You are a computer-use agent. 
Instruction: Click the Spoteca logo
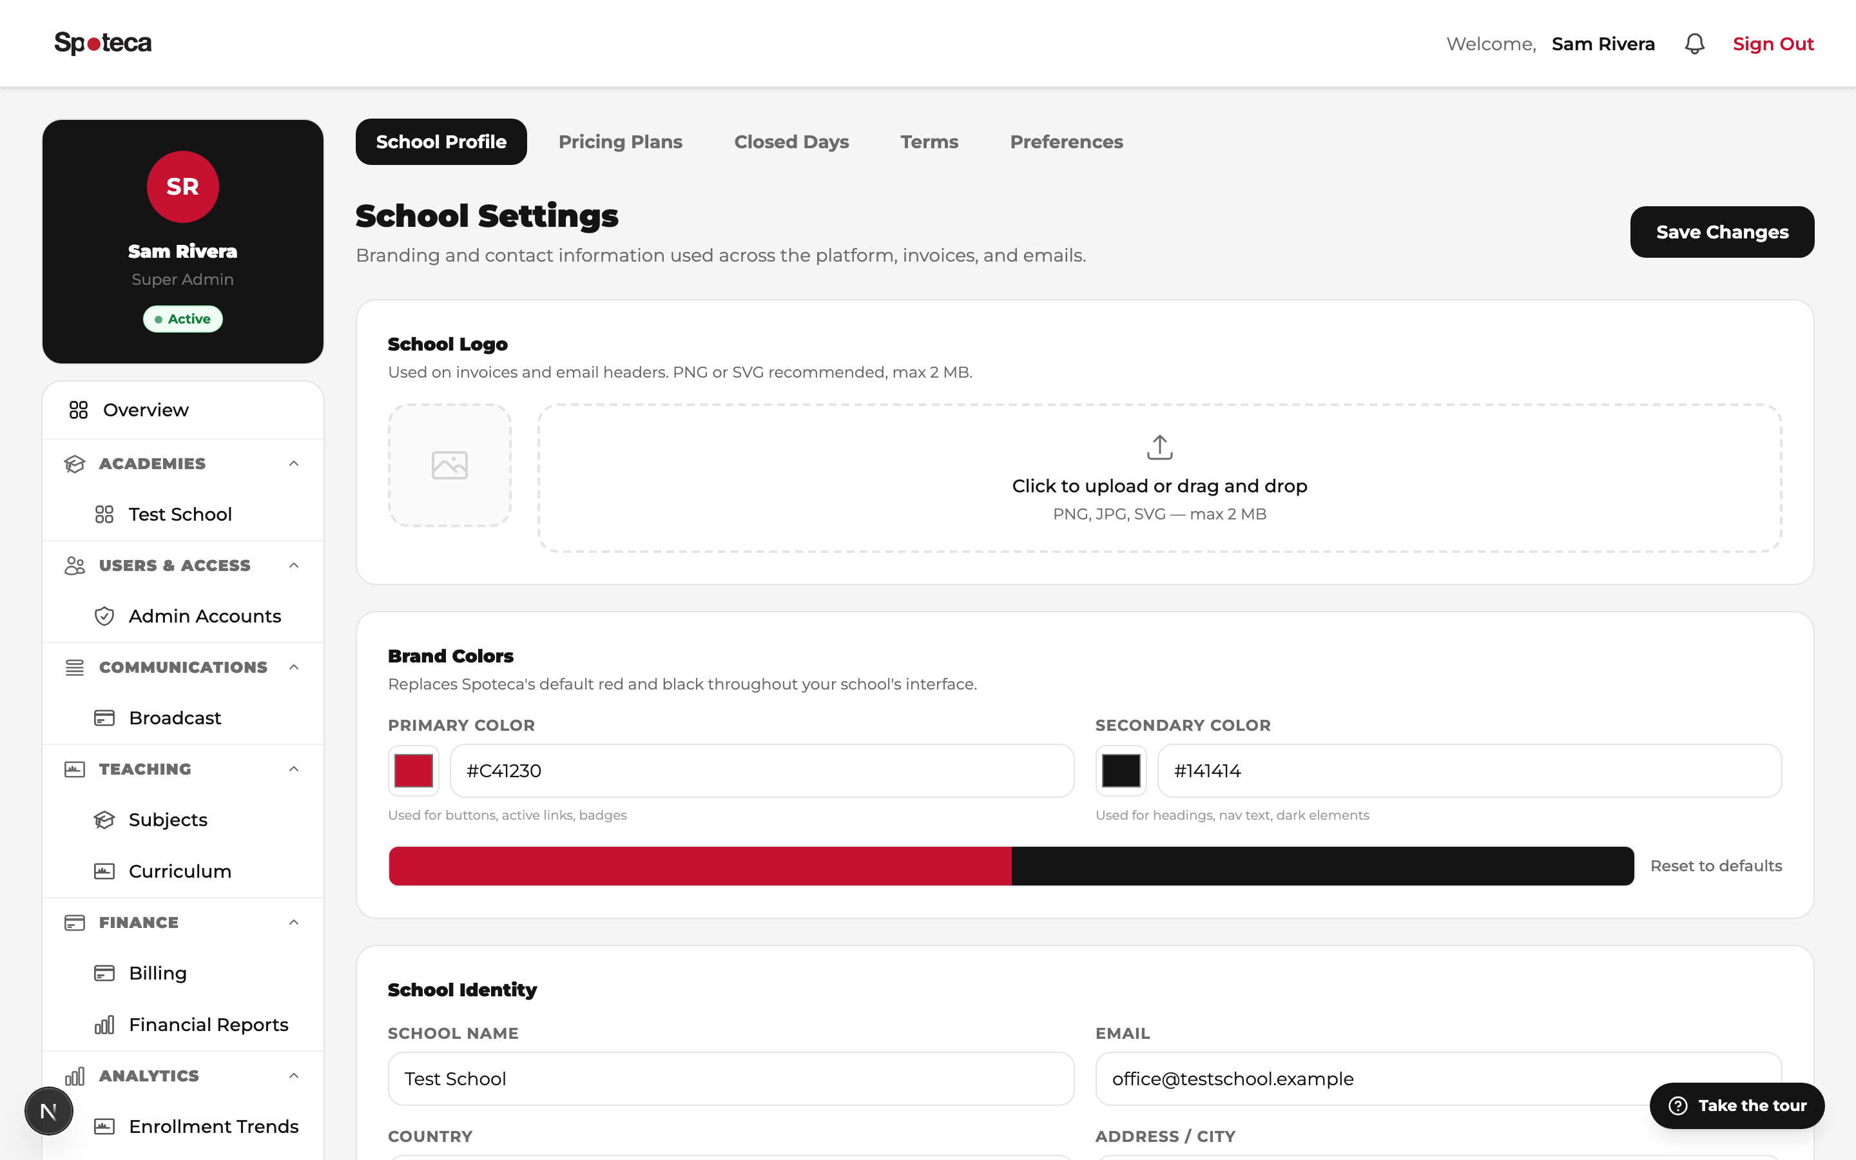(x=102, y=43)
